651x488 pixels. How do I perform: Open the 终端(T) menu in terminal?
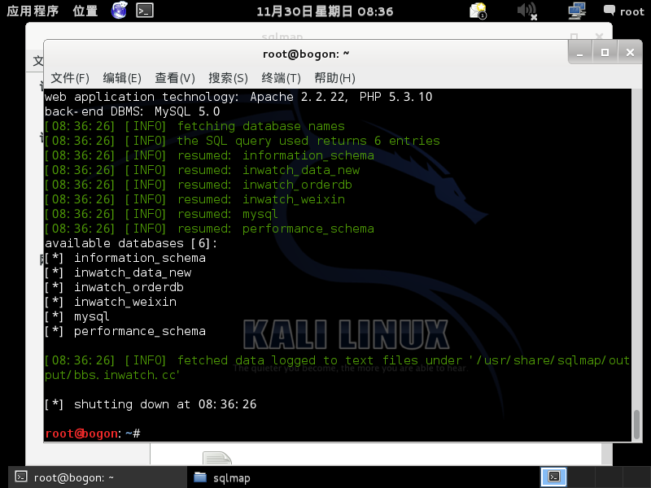point(281,78)
